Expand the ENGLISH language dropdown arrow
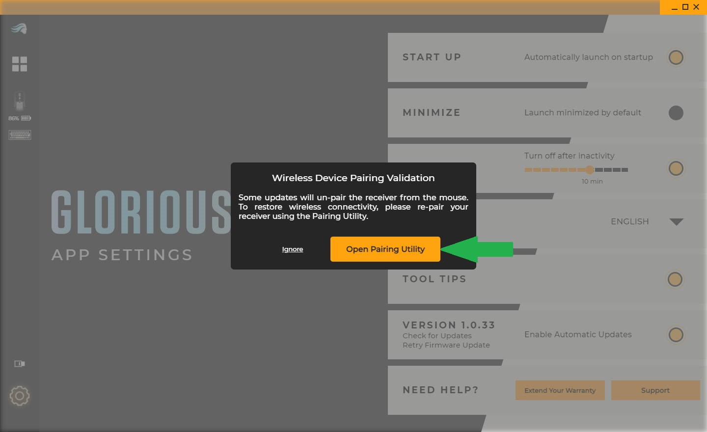707x432 pixels. pyautogui.click(x=677, y=222)
